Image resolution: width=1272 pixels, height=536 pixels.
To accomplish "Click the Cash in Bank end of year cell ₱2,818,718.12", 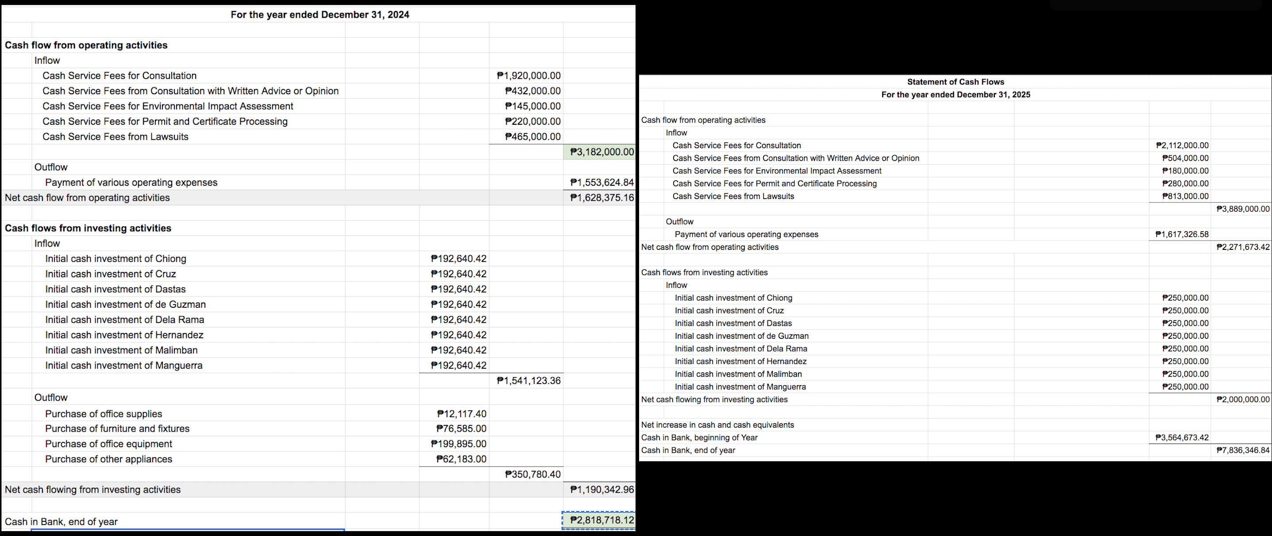I will pyautogui.click(x=598, y=520).
